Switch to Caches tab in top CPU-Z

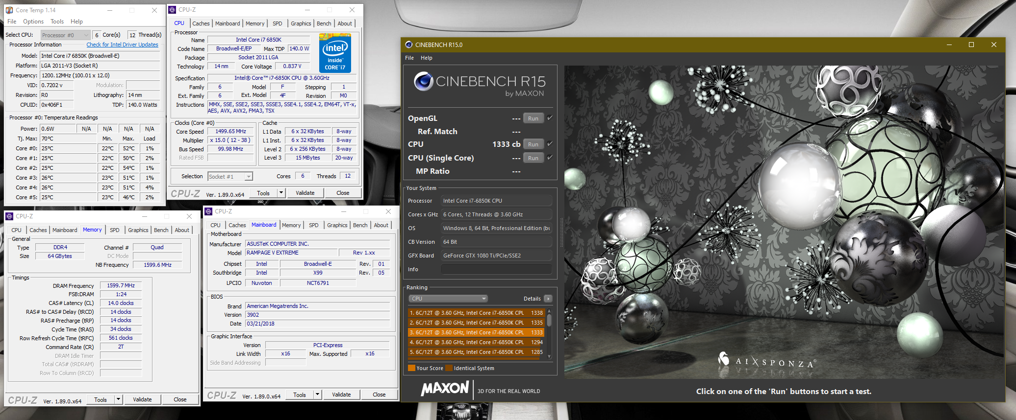coord(201,23)
